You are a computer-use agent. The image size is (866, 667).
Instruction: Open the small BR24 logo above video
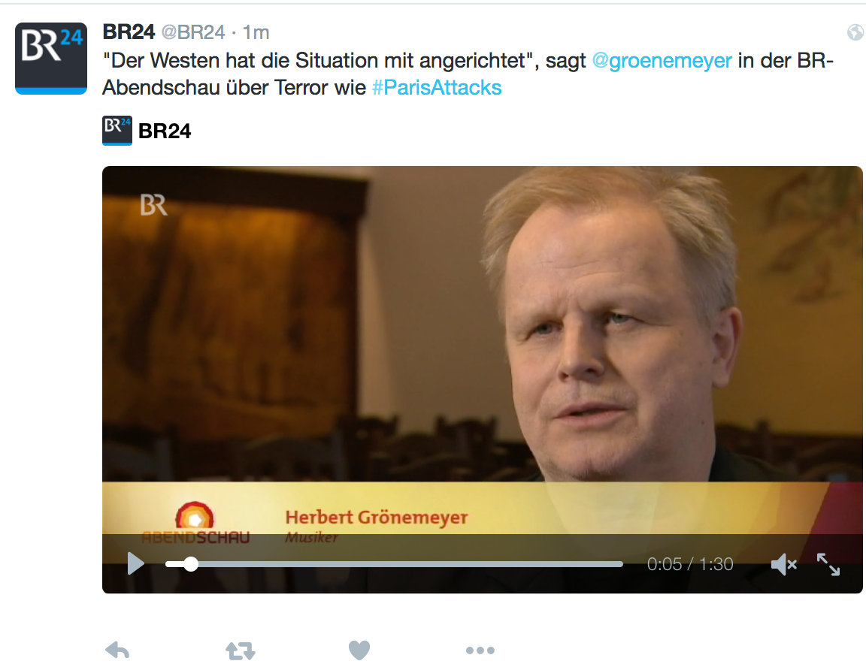[x=117, y=131]
